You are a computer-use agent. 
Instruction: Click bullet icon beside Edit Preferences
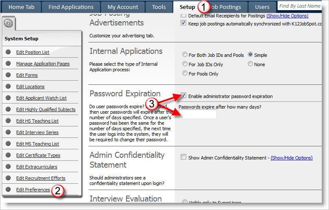point(8,189)
